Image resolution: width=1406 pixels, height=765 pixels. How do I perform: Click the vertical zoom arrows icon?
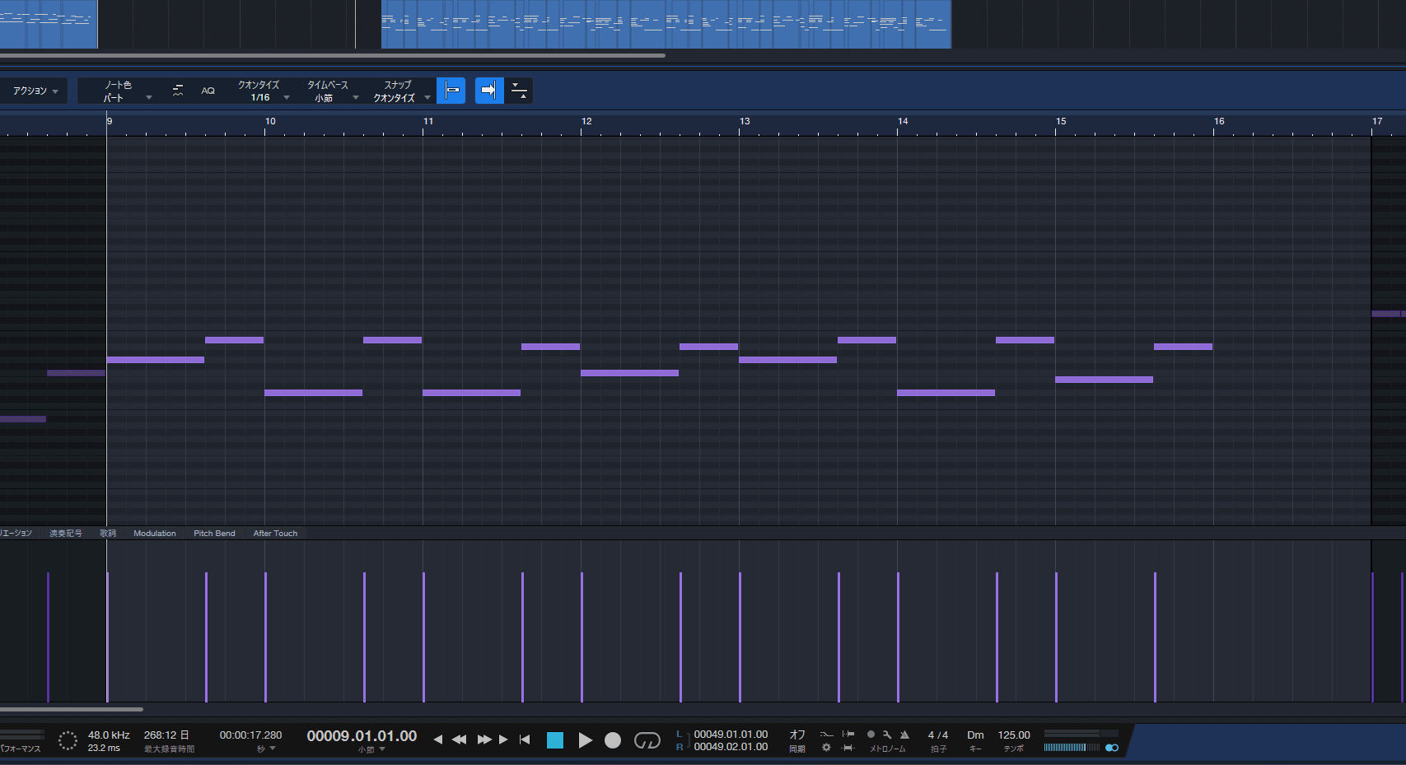[x=519, y=91]
